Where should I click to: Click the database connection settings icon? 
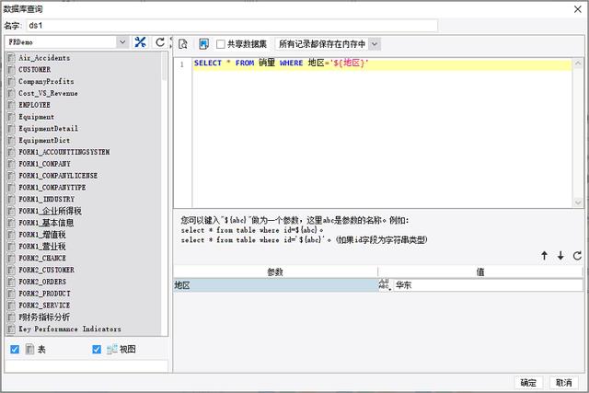tap(140, 42)
